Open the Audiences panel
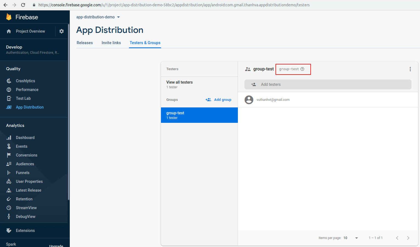Image resolution: width=420 pixels, height=247 pixels. coord(25,164)
